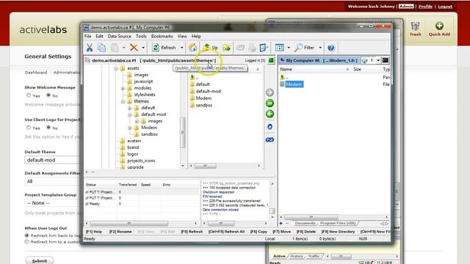
Task: Open the Edit menu
Action: pos(100,36)
